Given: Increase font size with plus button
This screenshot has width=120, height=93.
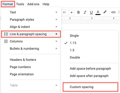Looking at the screenshot, I should (72, 12).
